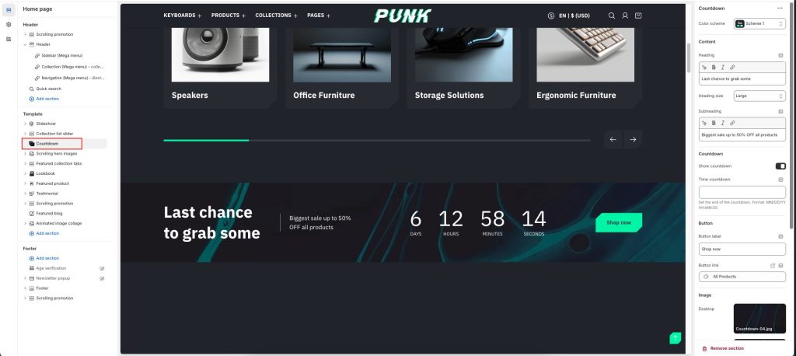This screenshot has width=796, height=356.
Task: Click dynamic source icon beside Subheading
Action: click(x=780, y=110)
